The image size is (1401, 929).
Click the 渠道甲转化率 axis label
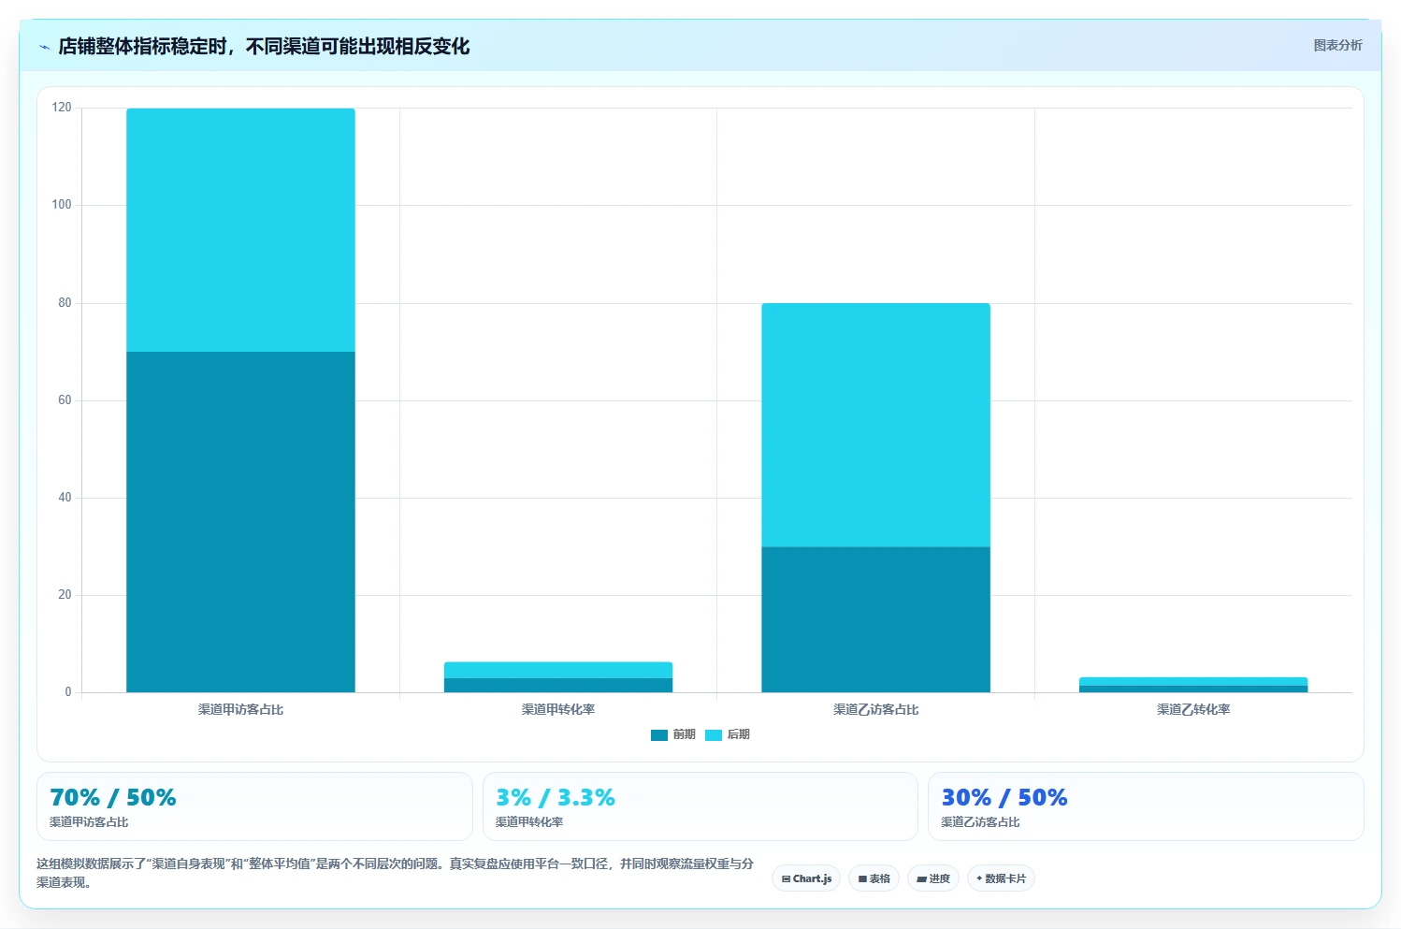(x=558, y=709)
